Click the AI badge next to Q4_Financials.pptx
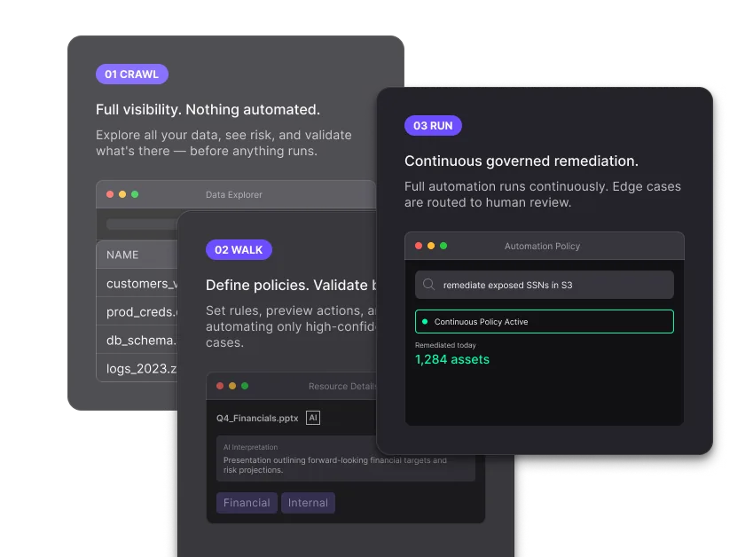Image resolution: width=753 pixels, height=557 pixels. coord(313,418)
